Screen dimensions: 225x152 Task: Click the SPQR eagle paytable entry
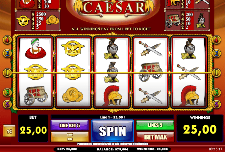38,21
